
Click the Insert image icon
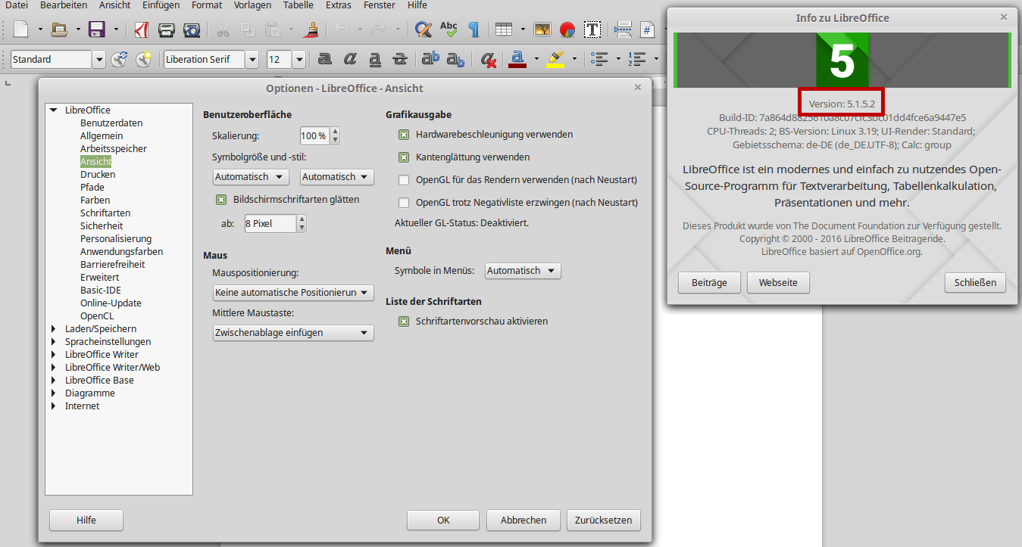coord(542,30)
